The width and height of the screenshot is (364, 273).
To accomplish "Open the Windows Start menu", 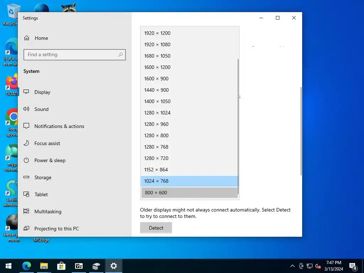I will point(9,266).
